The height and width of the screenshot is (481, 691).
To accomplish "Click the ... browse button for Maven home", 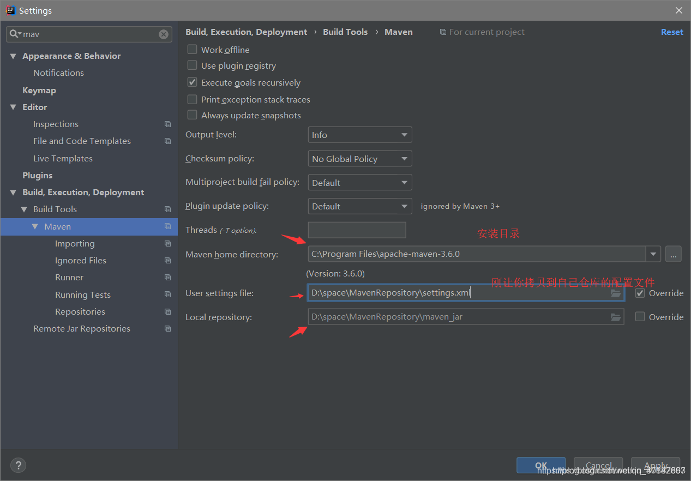I will (x=673, y=254).
